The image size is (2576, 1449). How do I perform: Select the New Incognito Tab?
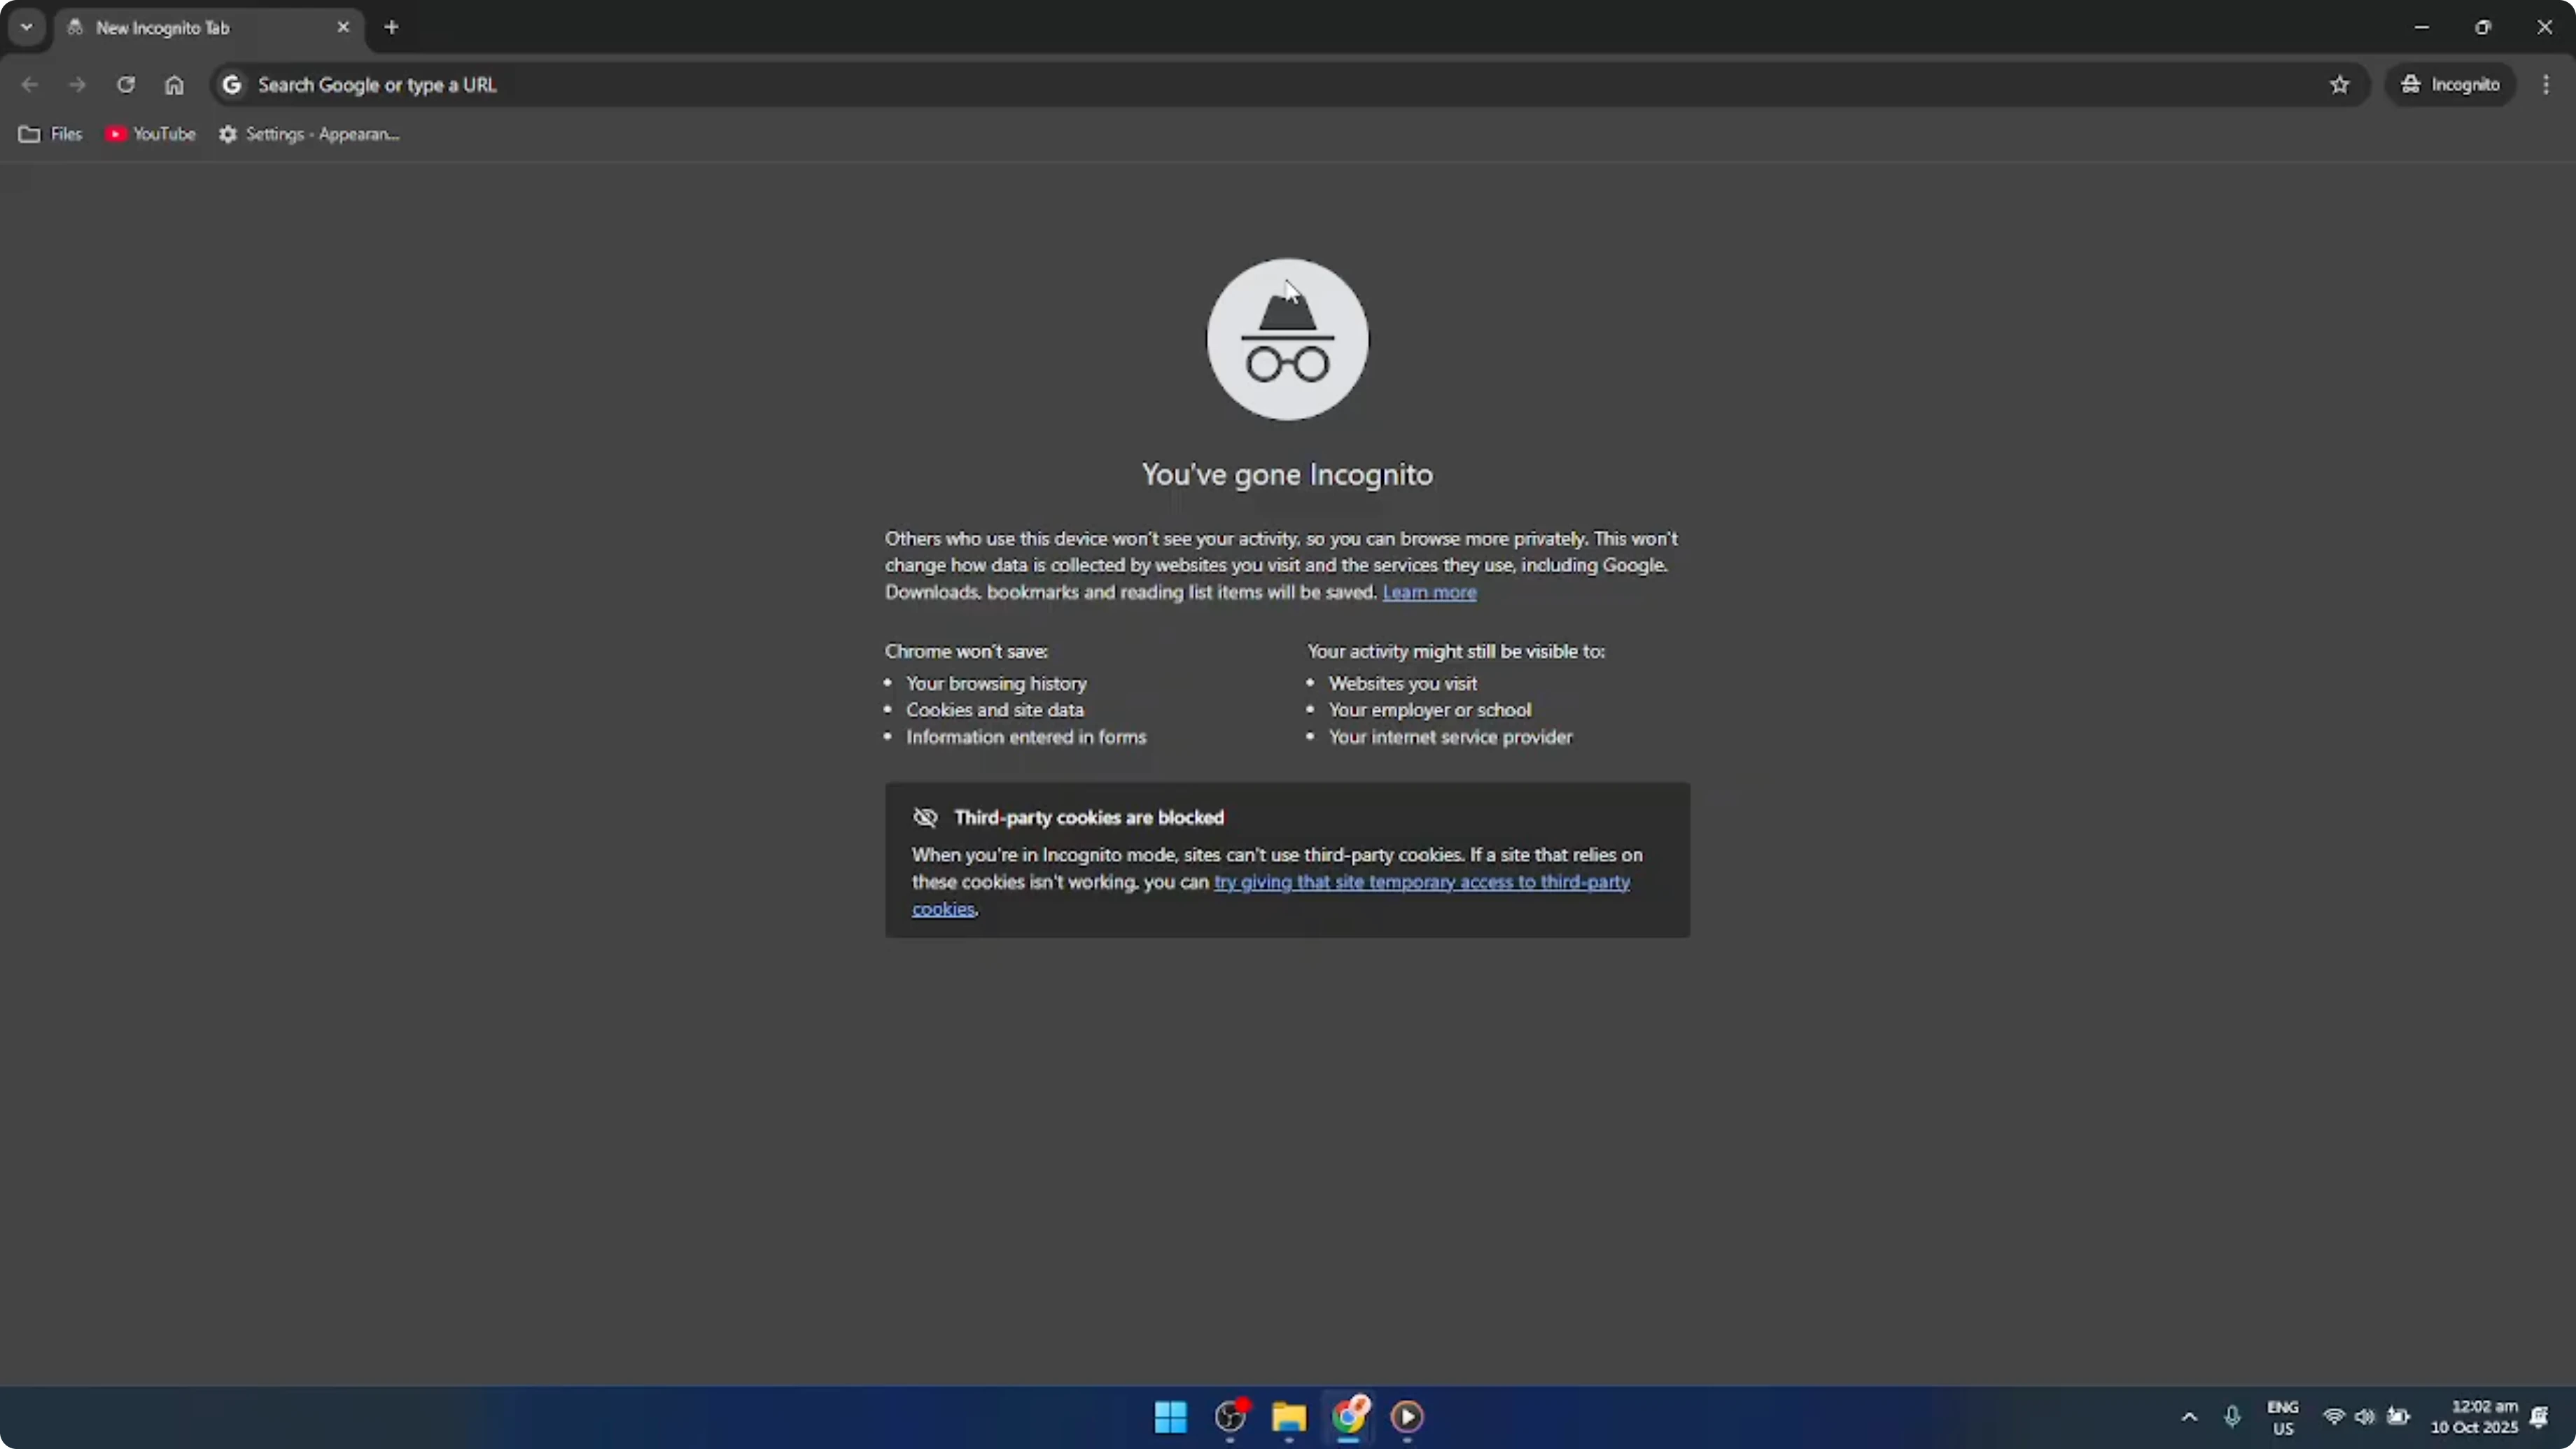180,27
